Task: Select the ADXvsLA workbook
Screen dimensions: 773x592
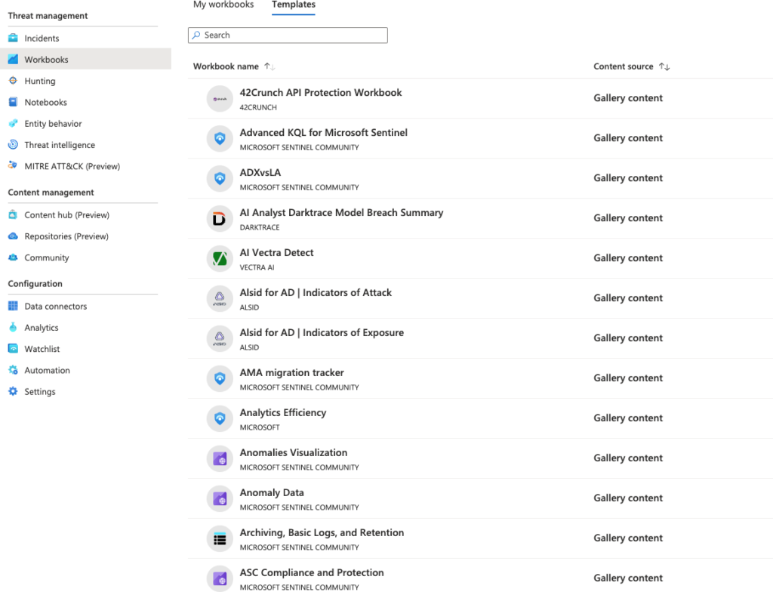Action: point(260,173)
